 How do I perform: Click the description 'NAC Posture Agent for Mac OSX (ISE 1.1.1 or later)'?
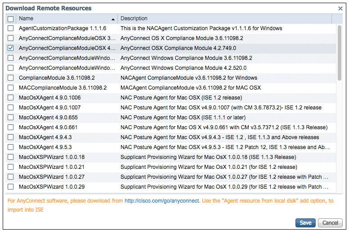click(183, 118)
